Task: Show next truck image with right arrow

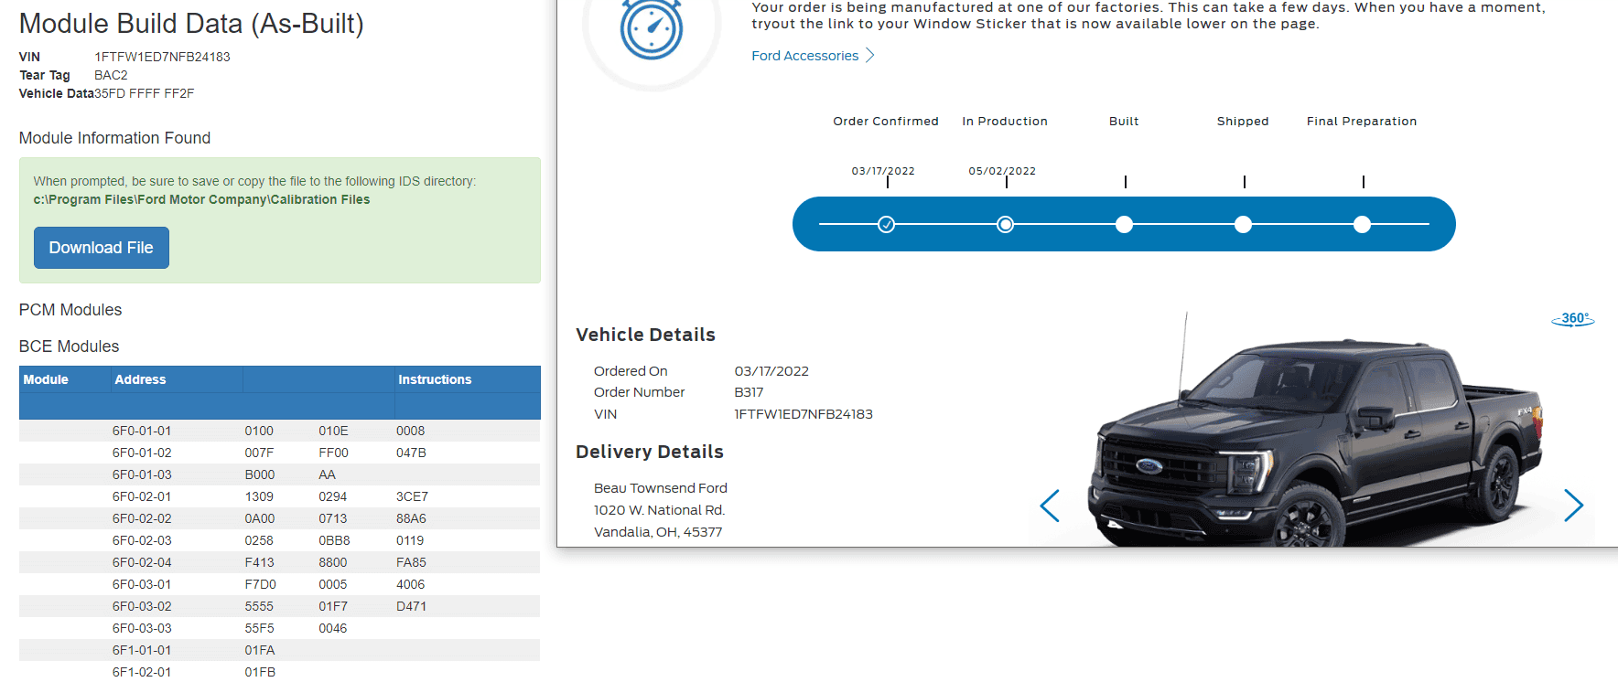Action: tap(1573, 506)
